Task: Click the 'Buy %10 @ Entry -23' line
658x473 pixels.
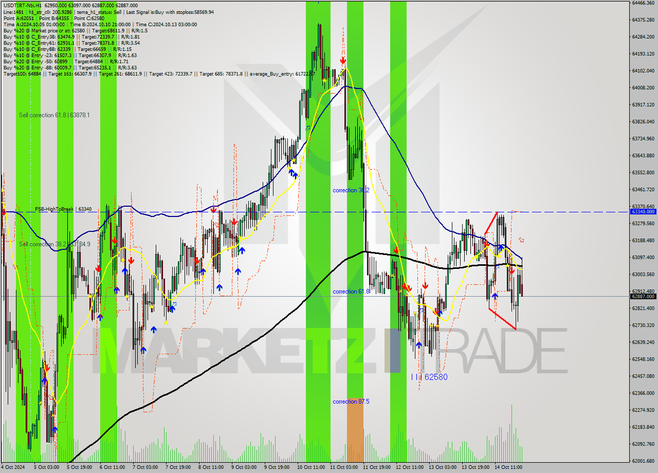Action: click(70, 55)
